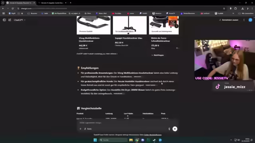The image size is (255, 143).
Task: Click the Vergleichstabelle heading
Action: click(x=91, y=108)
